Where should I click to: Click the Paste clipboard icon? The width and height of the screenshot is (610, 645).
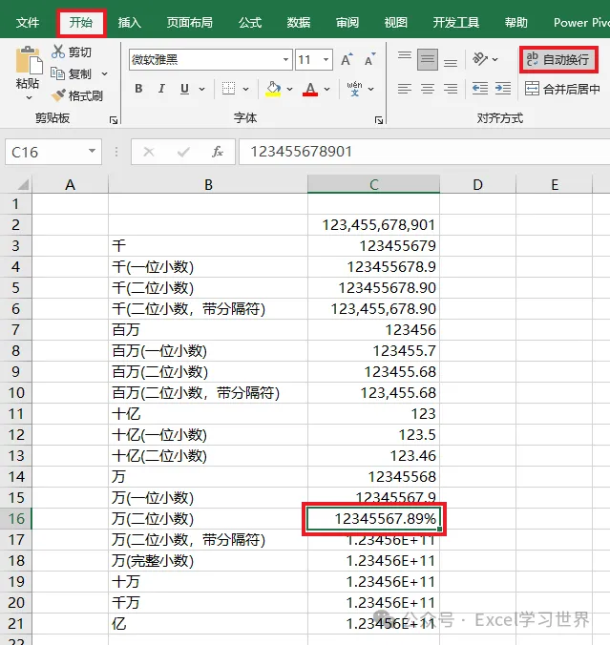[x=29, y=60]
